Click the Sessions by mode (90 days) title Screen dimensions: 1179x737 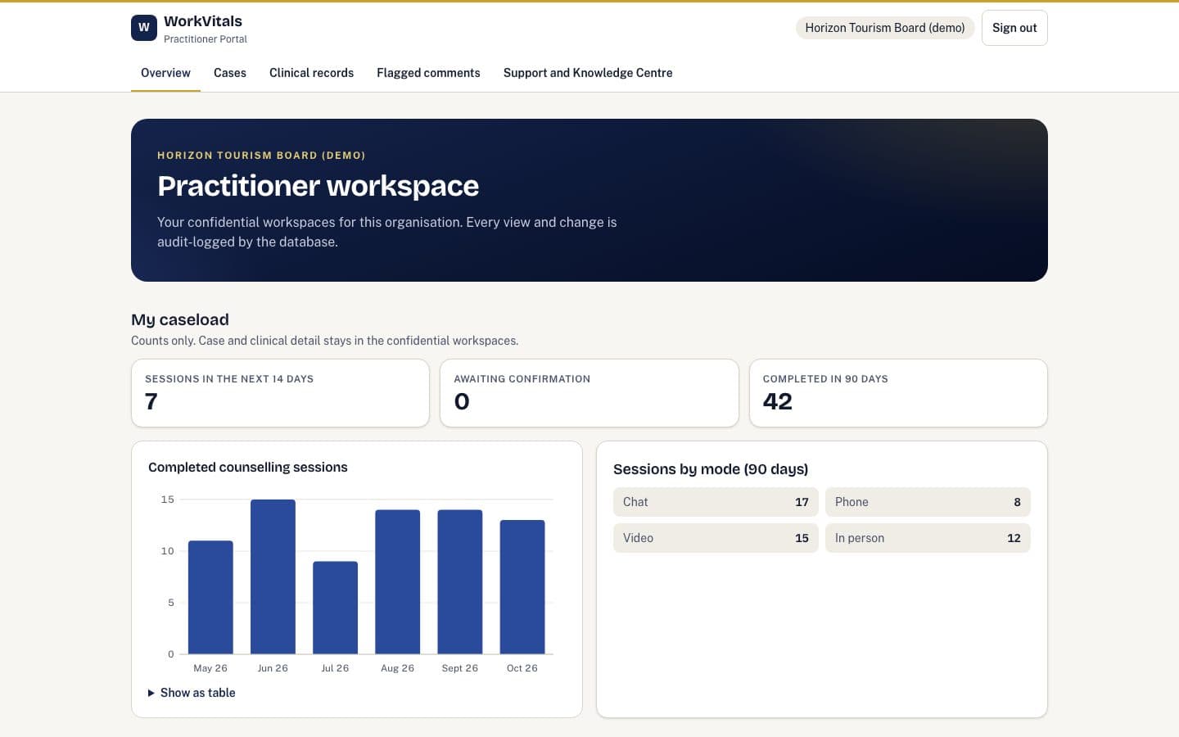click(x=711, y=469)
